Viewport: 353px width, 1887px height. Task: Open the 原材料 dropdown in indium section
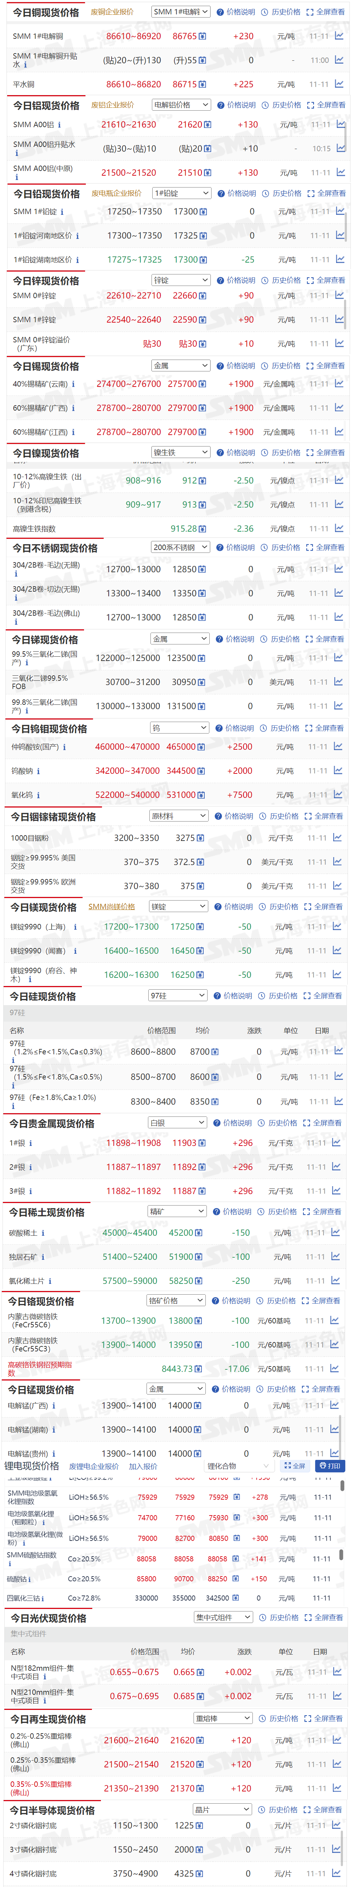[x=179, y=816]
